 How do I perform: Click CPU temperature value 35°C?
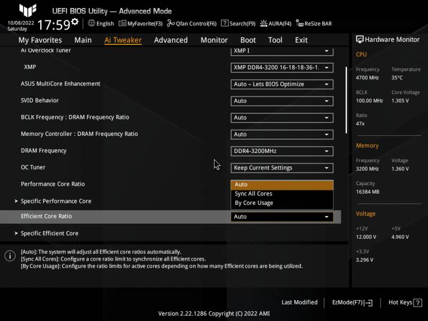(x=397, y=78)
